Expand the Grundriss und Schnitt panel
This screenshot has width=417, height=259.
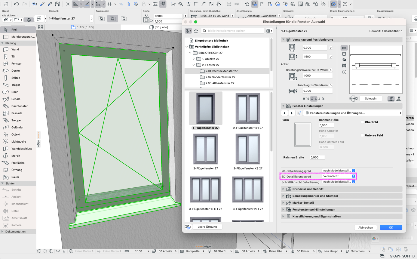coord(283,189)
